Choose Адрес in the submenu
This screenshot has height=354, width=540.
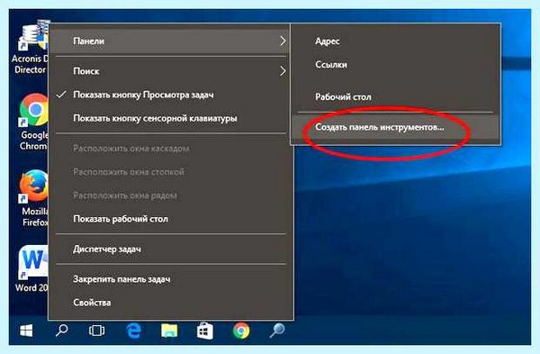point(395,41)
